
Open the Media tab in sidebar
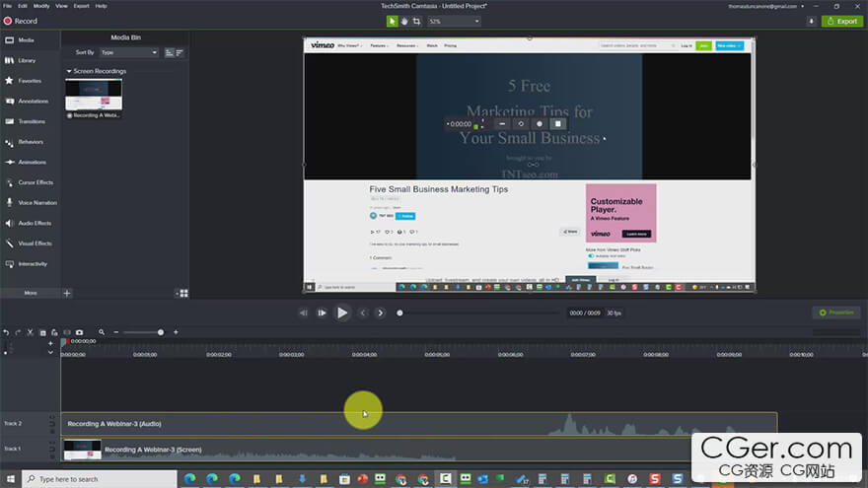pyautogui.click(x=26, y=40)
